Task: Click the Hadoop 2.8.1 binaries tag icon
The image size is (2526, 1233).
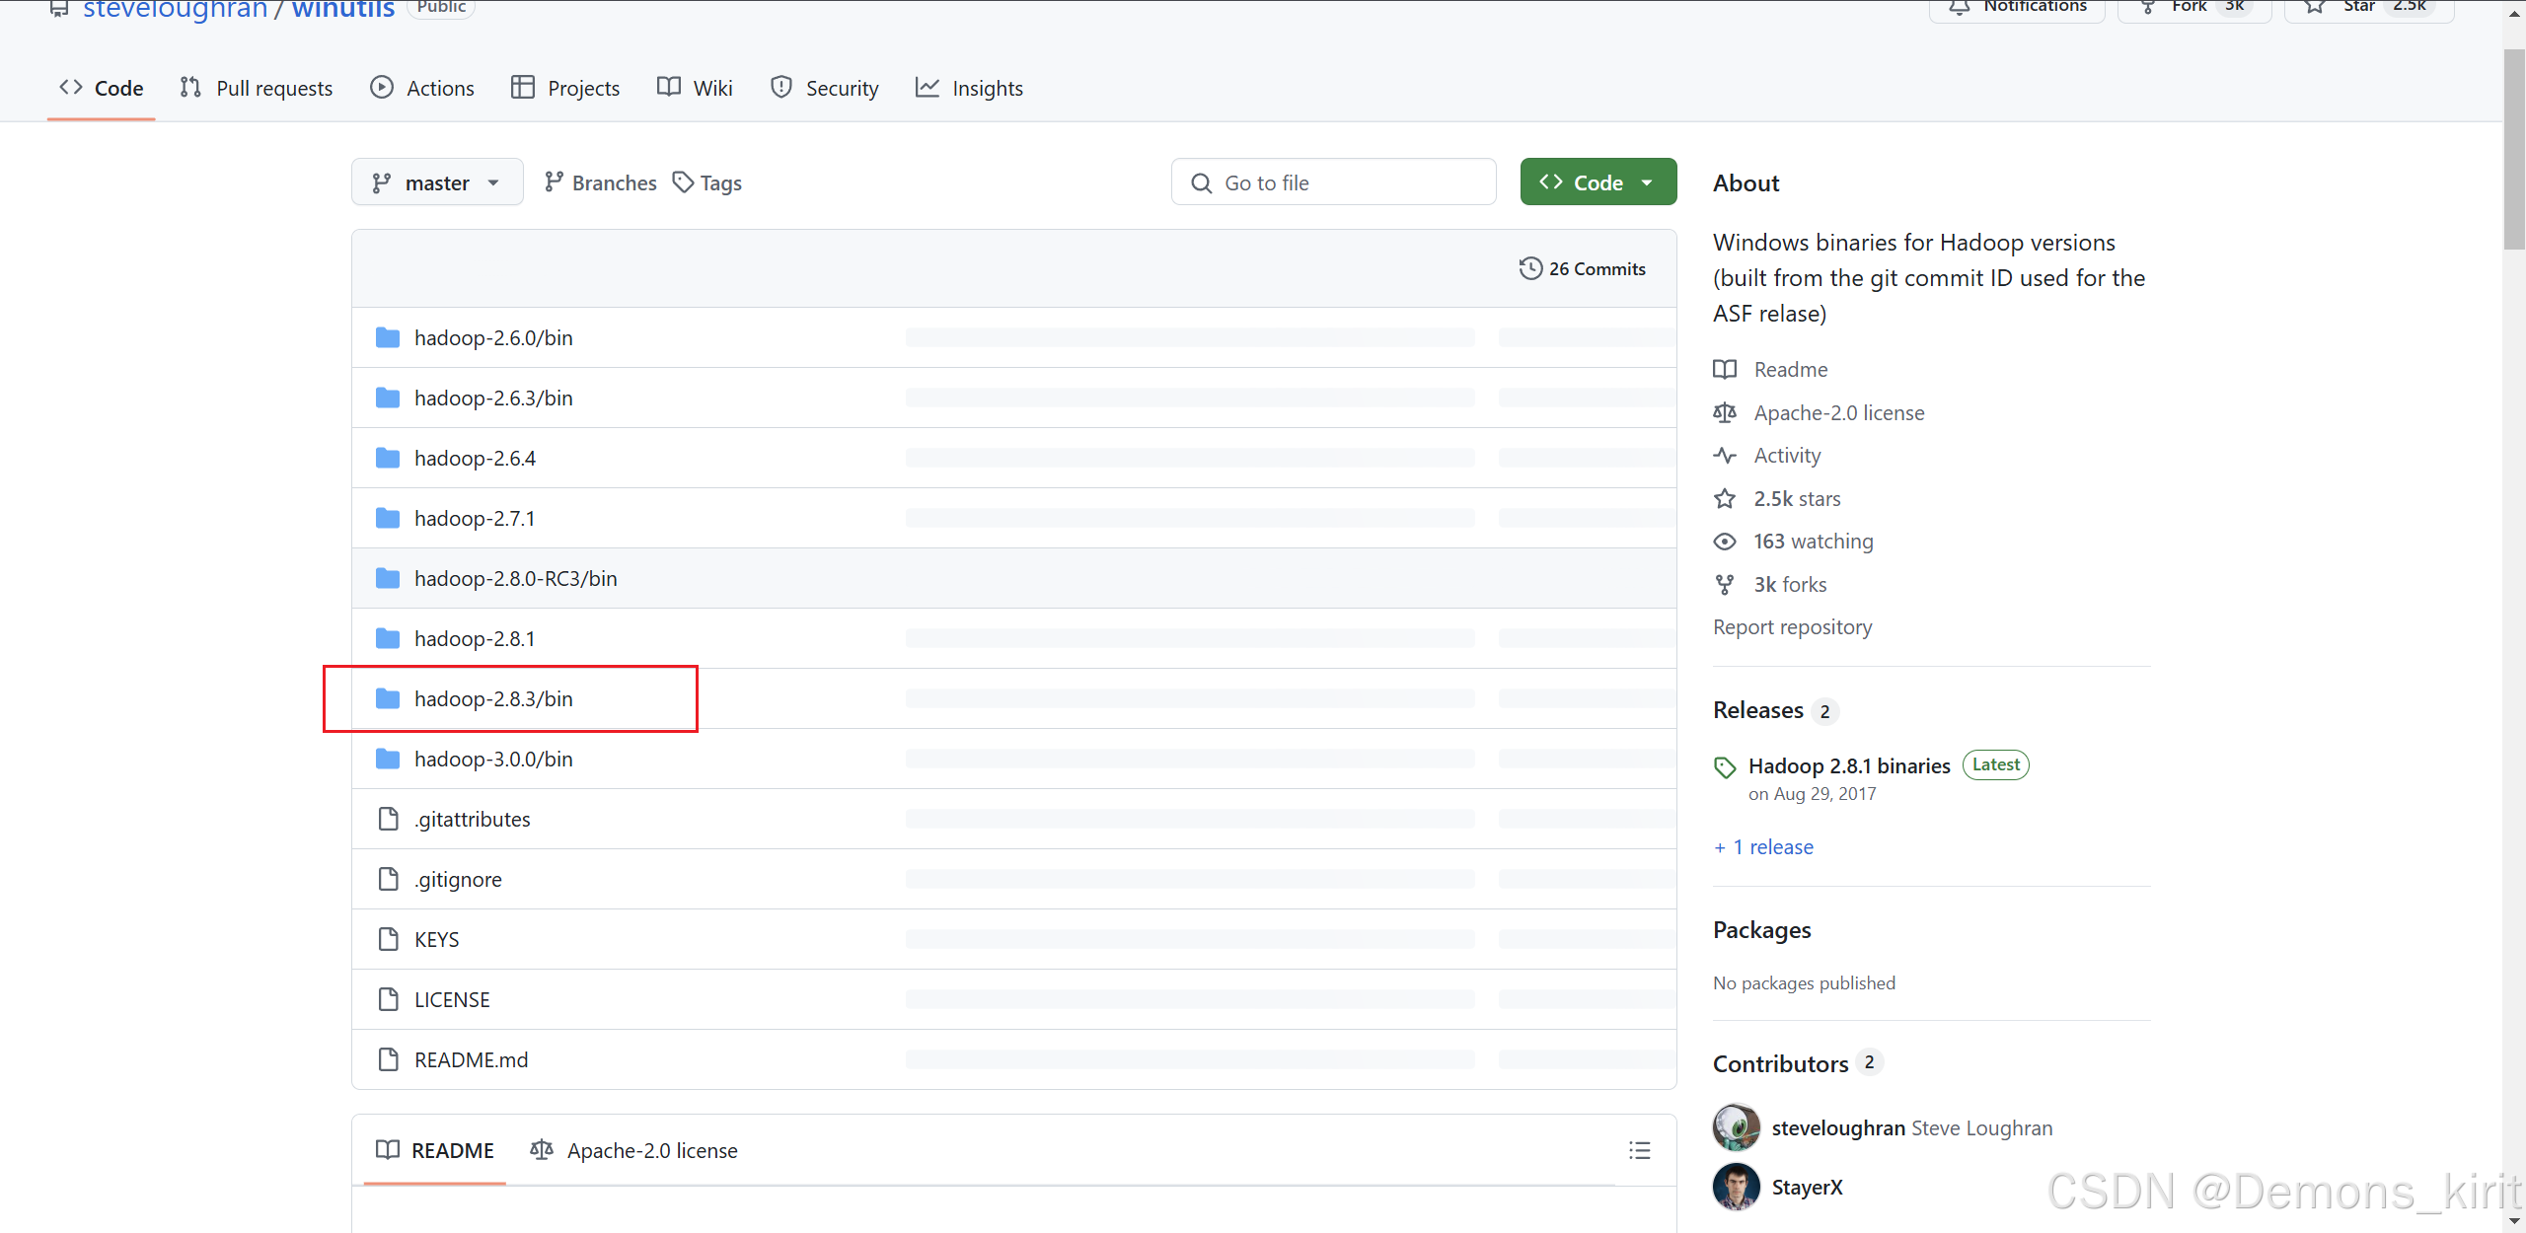Action: pos(1725,767)
